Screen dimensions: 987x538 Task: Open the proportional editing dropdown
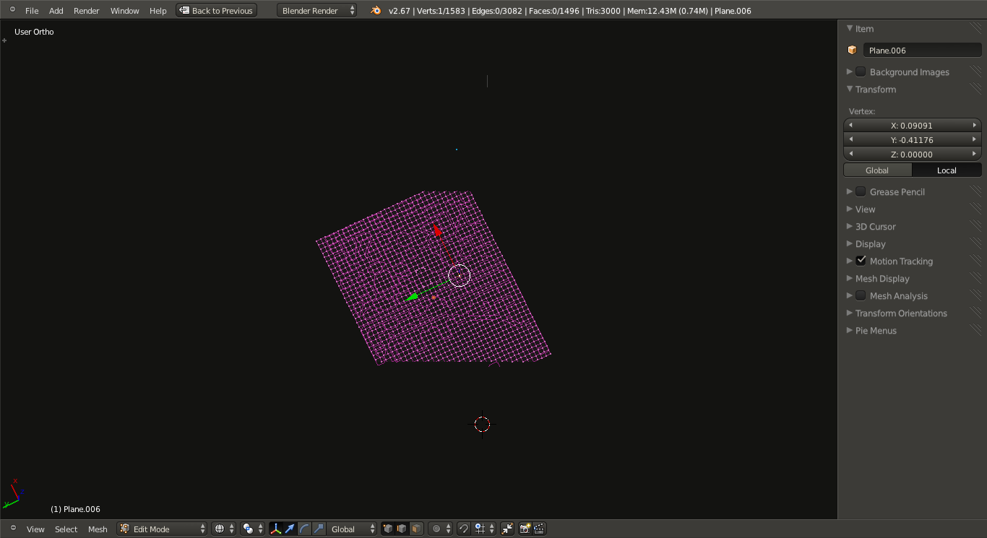point(441,529)
